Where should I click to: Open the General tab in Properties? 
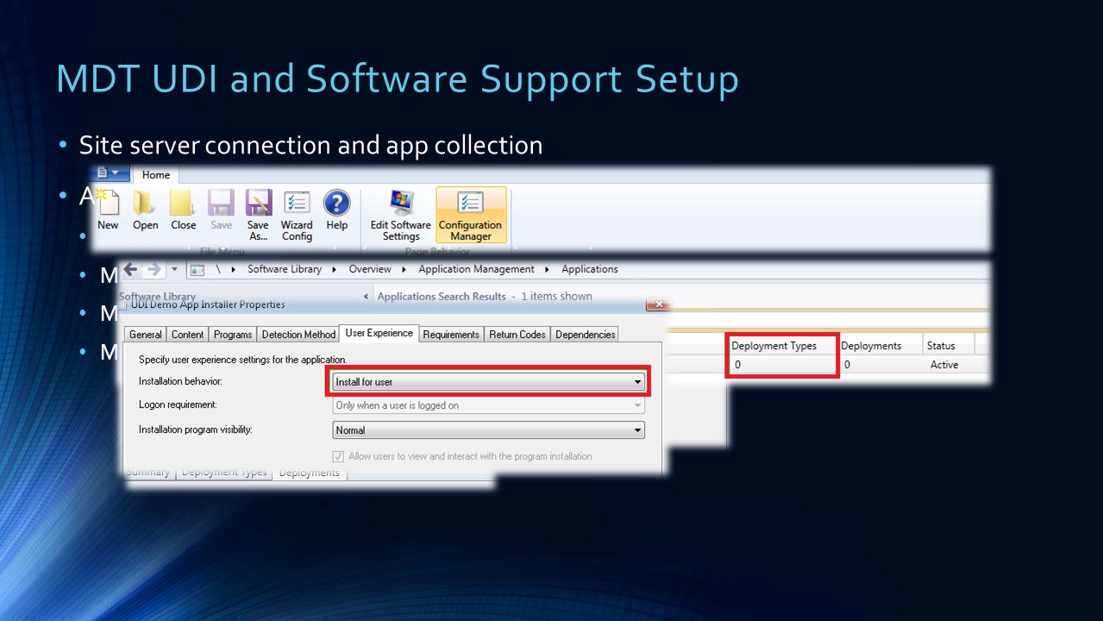pos(146,335)
